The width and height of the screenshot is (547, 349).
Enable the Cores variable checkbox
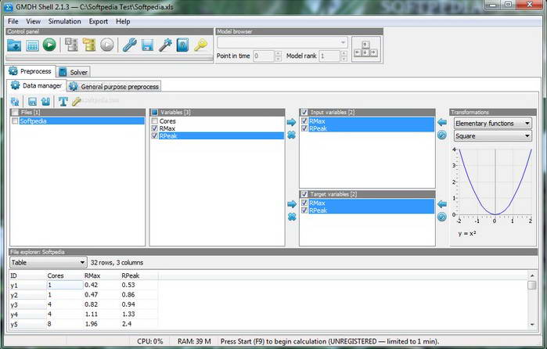(x=155, y=121)
